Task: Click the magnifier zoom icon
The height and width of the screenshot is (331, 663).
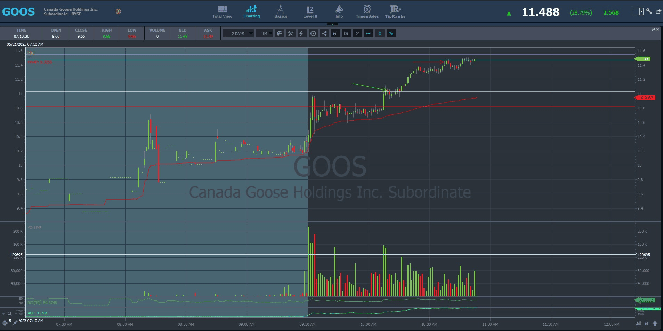Action: [x=9, y=314]
